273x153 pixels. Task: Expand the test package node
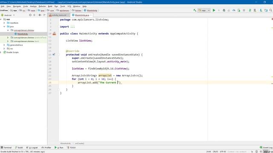coord(8,41)
